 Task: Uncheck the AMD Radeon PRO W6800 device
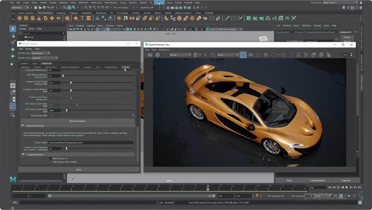click(x=50, y=162)
